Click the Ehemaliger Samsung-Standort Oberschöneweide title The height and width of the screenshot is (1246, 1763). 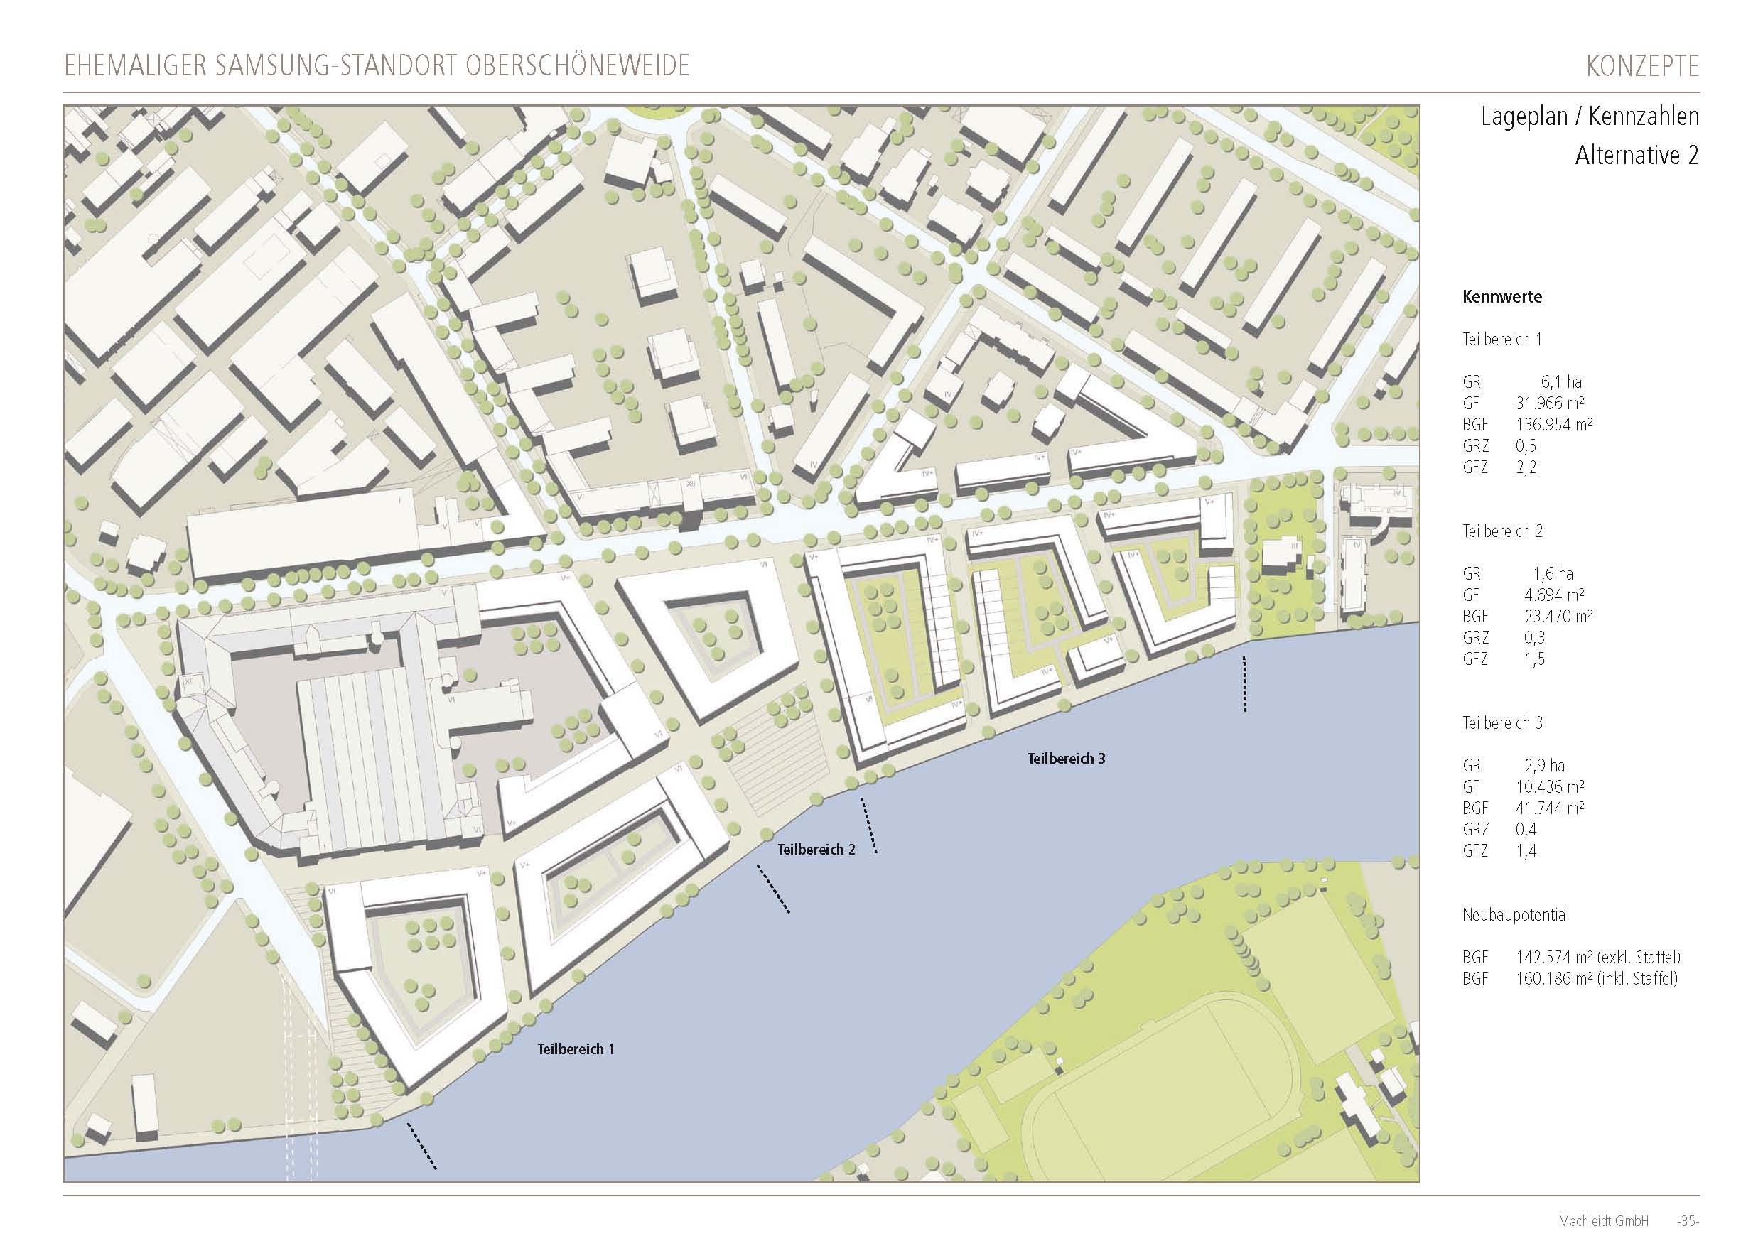[376, 67]
